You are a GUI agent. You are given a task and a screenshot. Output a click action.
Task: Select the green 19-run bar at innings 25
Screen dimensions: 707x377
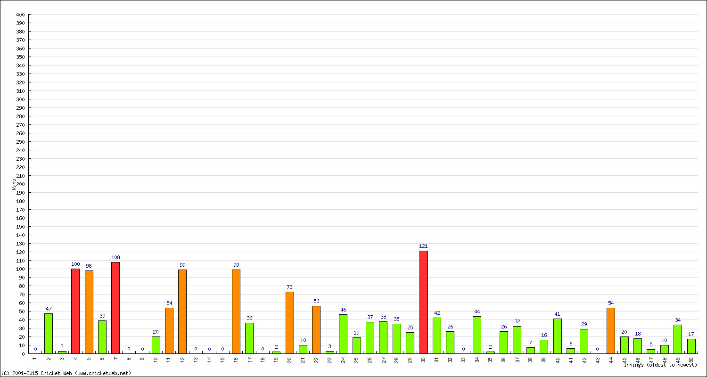point(357,345)
